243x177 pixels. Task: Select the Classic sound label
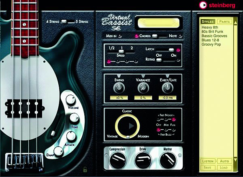coord(127,111)
